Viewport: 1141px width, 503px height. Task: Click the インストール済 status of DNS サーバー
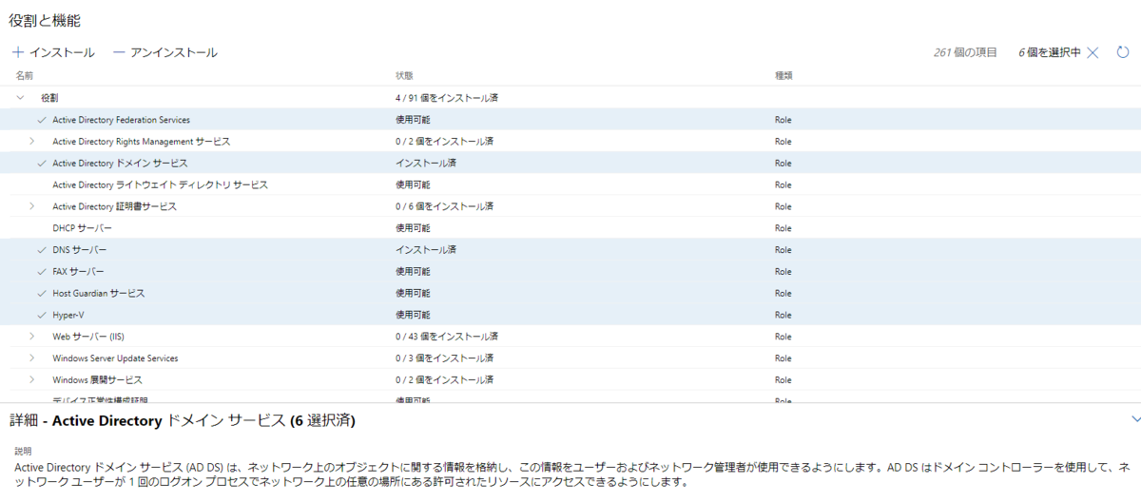(x=425, y=250)
